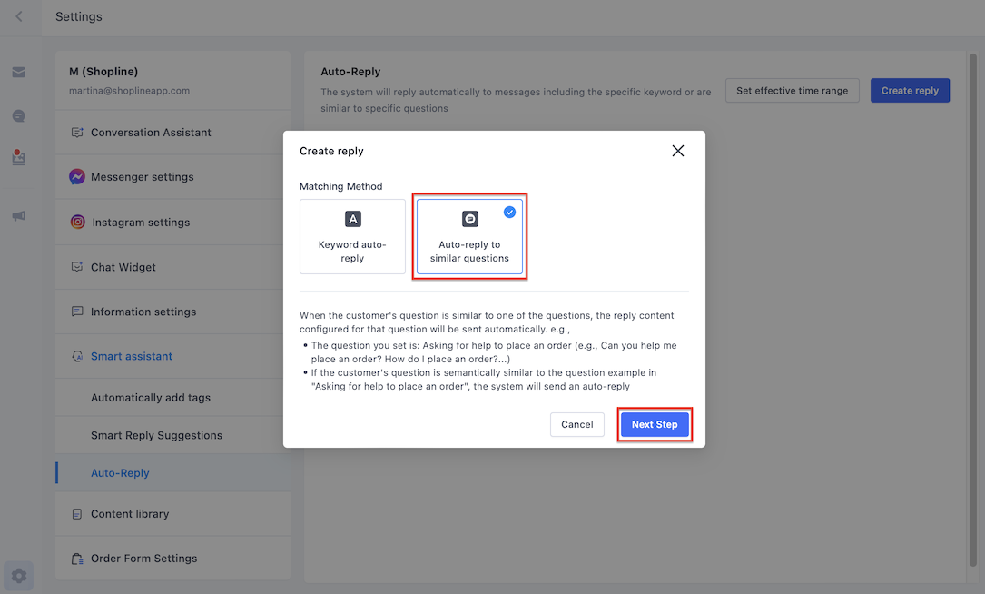Screen dimensions: 985x594
Task: Click the "Create reply" dialog title
Action: click(x=331, y=152)
